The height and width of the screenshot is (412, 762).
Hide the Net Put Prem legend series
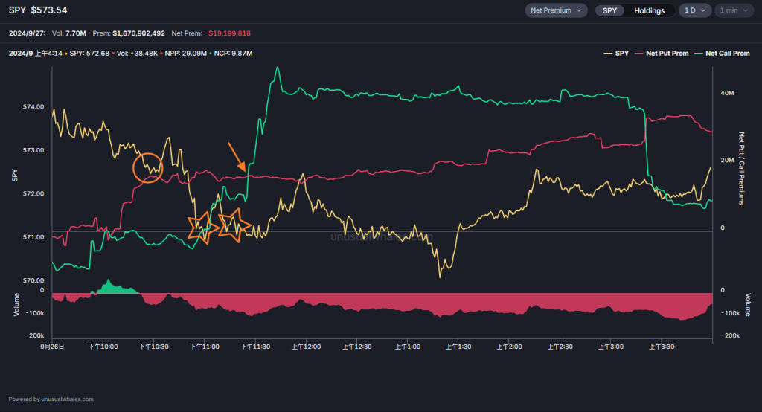(x=662, y=54)
